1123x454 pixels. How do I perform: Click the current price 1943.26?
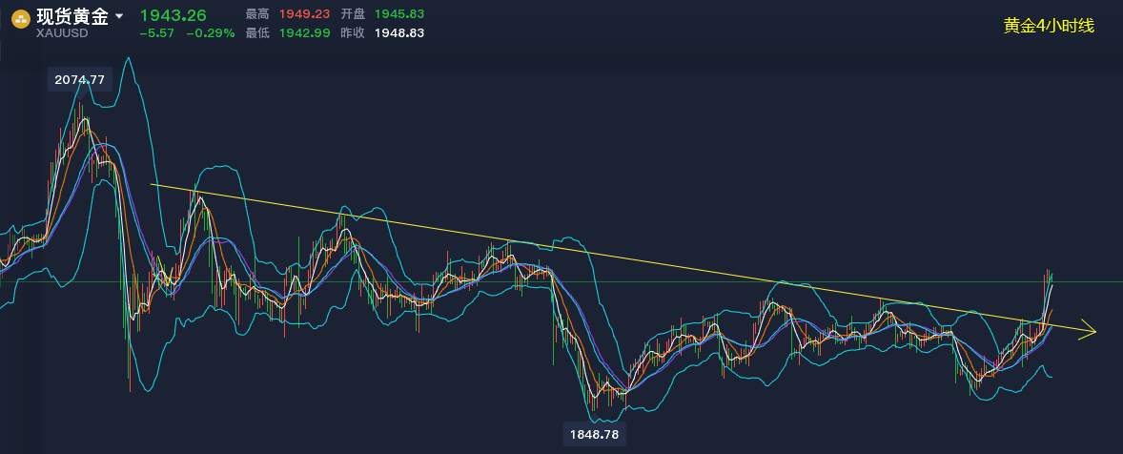pos(173,15)
